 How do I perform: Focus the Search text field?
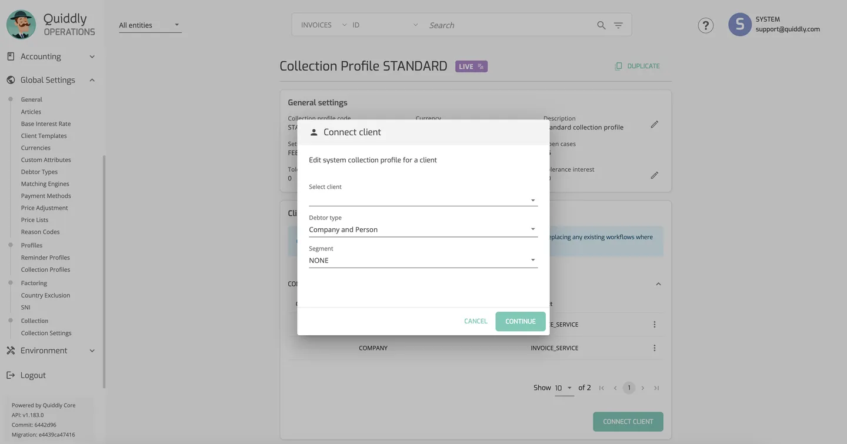(x=509, y=25)
